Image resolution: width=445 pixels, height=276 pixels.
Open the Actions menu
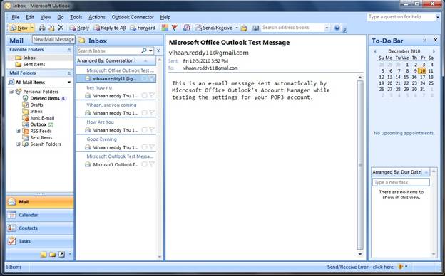point(97,17)
